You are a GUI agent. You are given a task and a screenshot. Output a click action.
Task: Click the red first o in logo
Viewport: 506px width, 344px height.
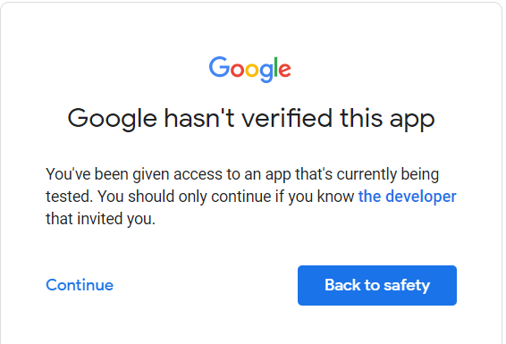[x=238, y=70]
